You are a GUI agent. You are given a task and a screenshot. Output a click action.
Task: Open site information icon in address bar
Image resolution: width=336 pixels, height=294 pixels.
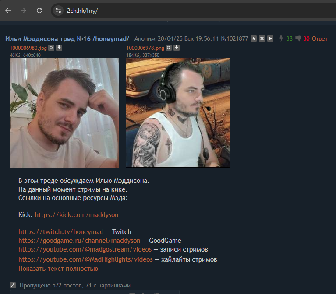click(x=58, y=10)
